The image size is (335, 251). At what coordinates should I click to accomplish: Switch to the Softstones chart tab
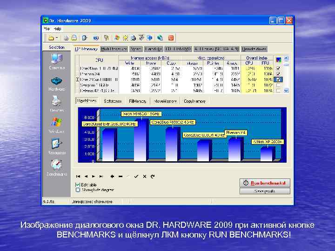point(113,101)
